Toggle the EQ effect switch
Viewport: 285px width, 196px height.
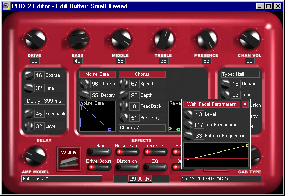pos(156,167)
